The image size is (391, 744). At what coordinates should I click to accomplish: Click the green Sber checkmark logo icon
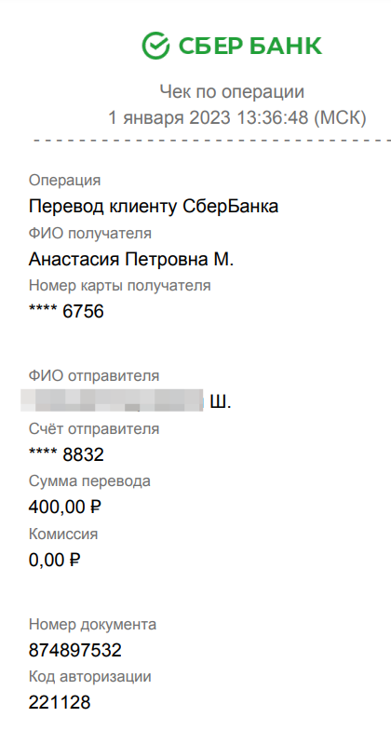click(x=155, y=46)
